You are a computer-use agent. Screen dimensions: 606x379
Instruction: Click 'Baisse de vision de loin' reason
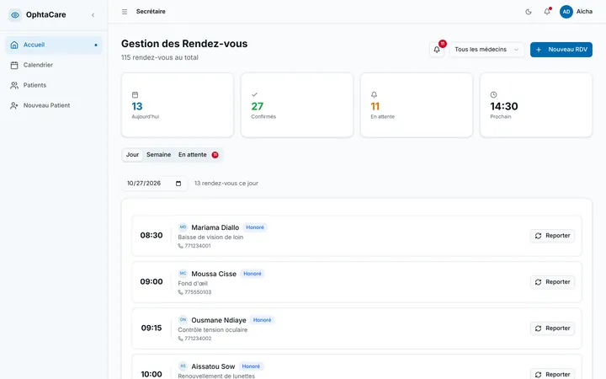pyautogui.click(x=210, y=237)
